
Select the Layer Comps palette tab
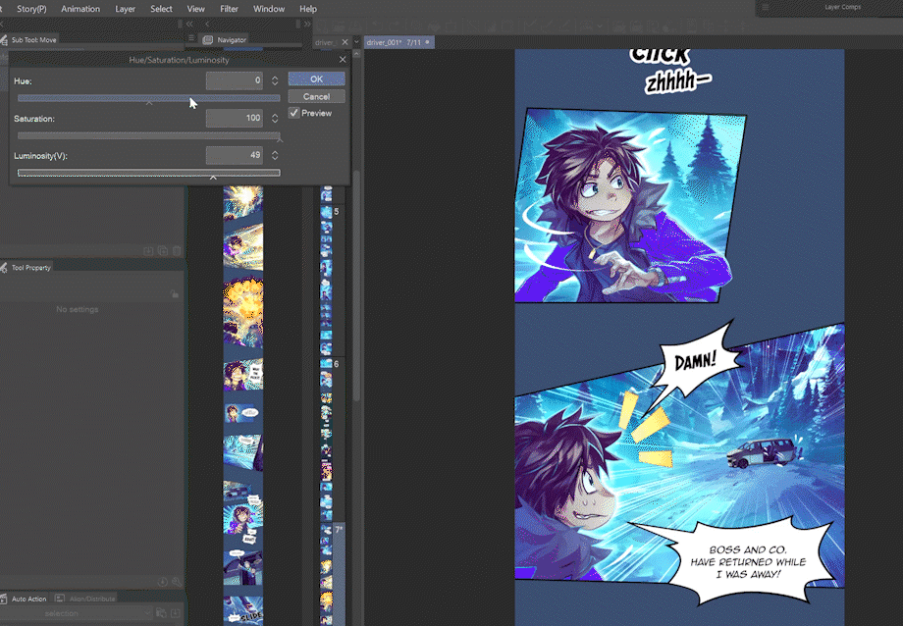[842, 7]
